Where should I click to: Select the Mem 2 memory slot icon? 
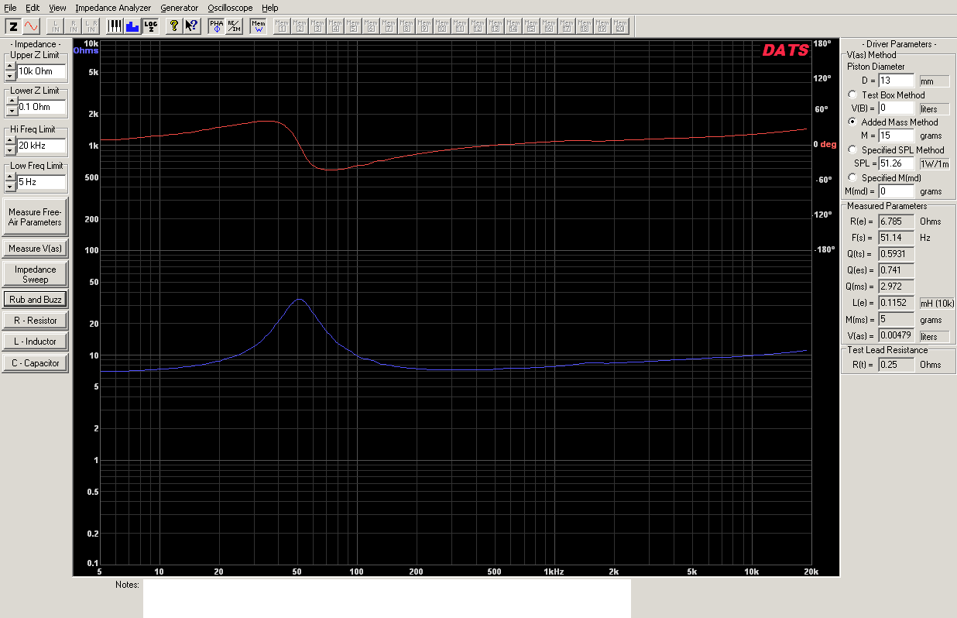pyautogui.click(x=300, y=26)
